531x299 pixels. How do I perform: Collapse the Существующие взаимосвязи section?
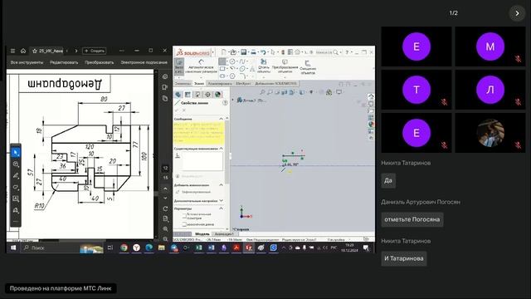[x=222, y=149]
